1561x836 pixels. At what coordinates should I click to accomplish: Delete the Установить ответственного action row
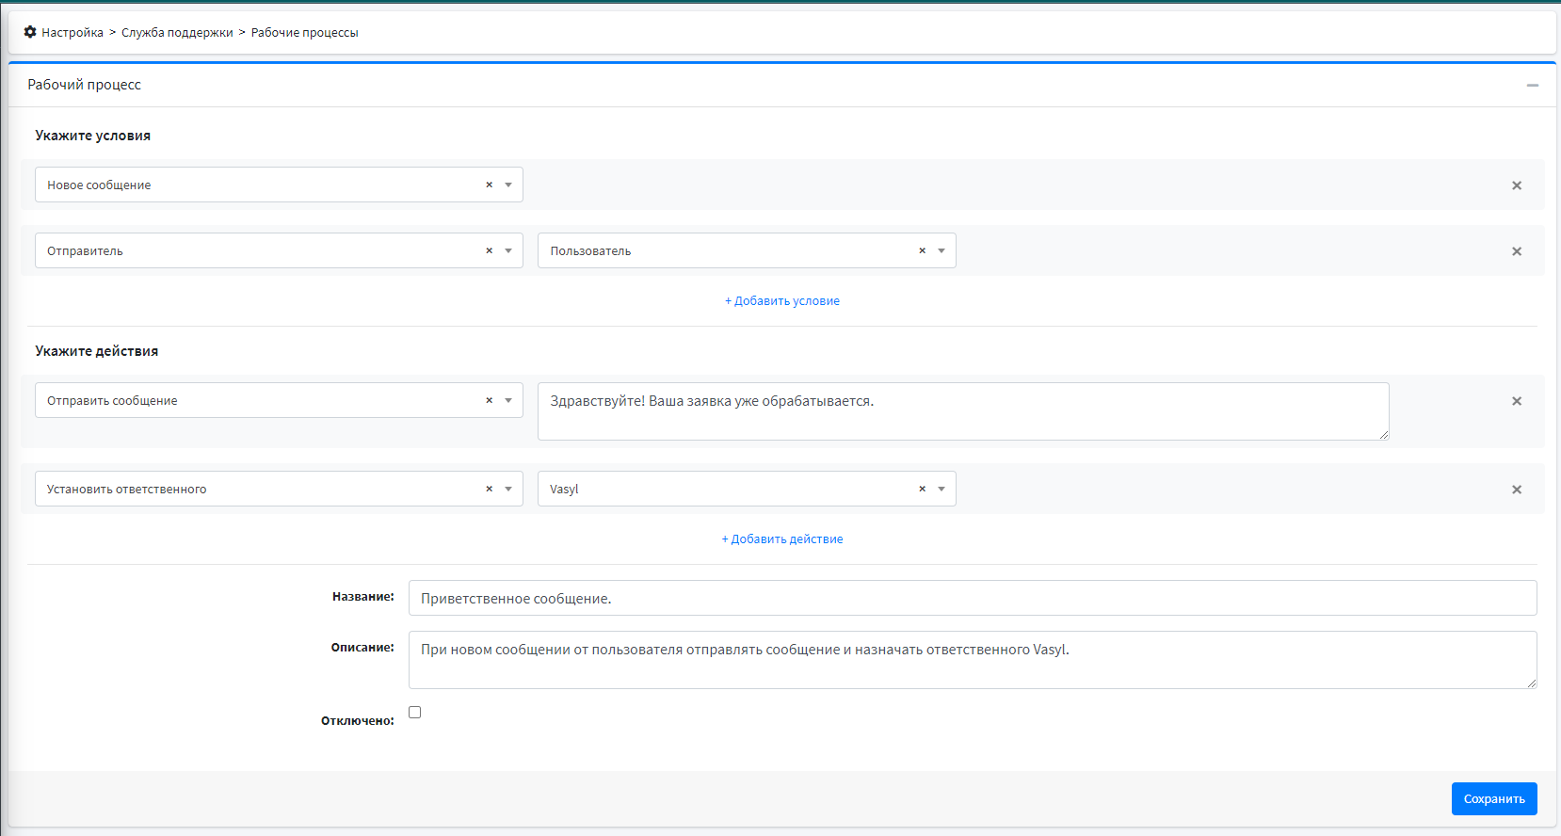1516,490
